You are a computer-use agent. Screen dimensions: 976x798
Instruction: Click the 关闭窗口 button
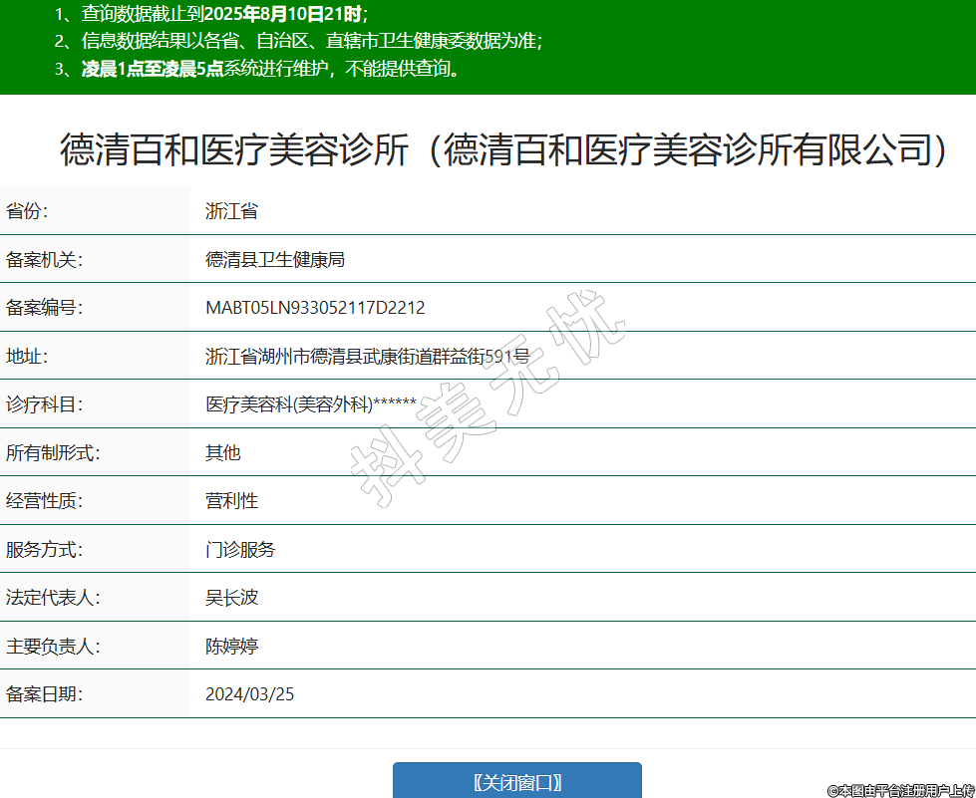[516, 782]
